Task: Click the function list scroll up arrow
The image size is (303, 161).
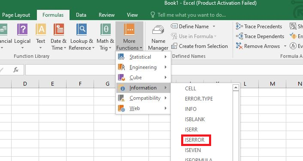Action: click(236, 88)
